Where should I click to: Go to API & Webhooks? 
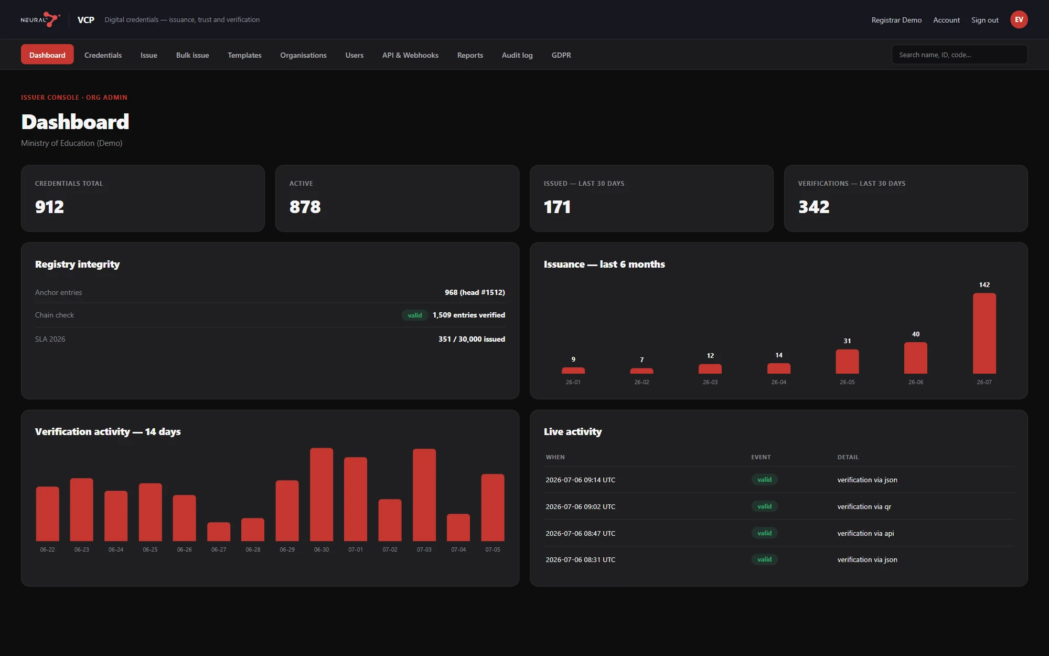(410, 55)
